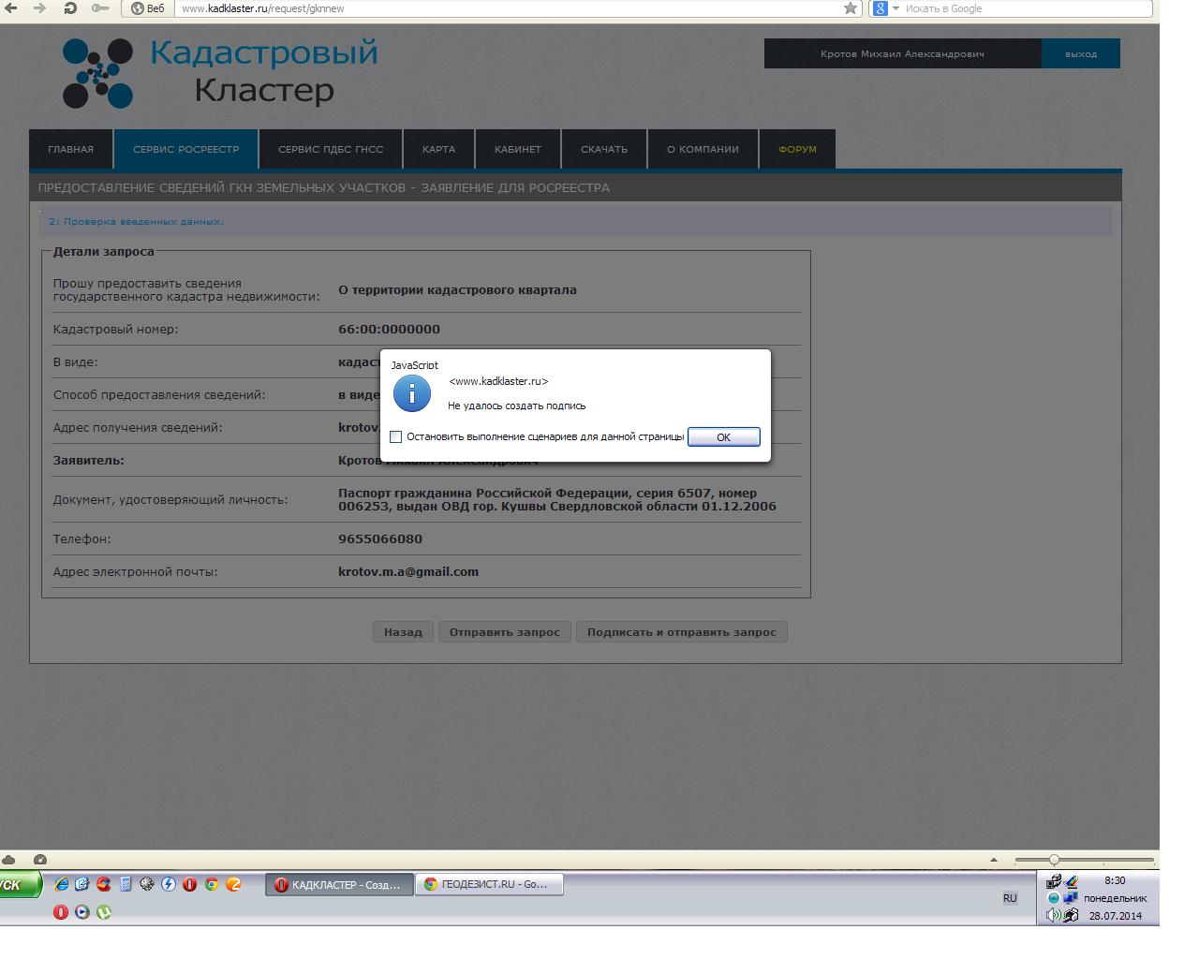Open the search engine dropdown arrow
Viewport: 1199px width, 959px height.
(896, 8)
